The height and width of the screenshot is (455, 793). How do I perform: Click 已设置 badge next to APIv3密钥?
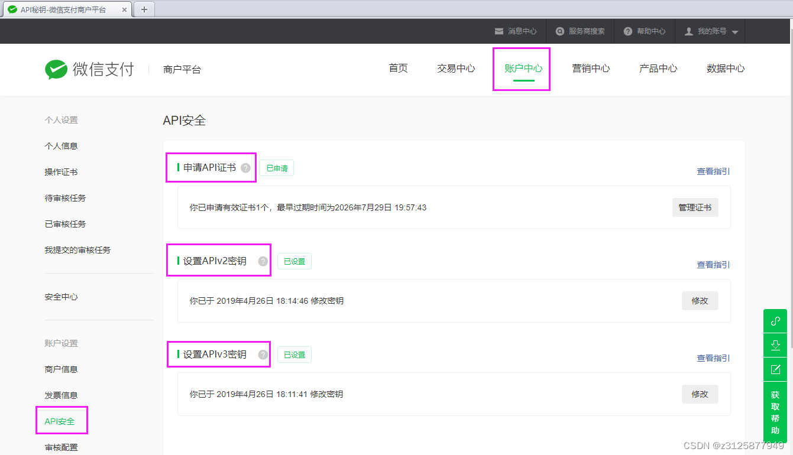point(294,355)
